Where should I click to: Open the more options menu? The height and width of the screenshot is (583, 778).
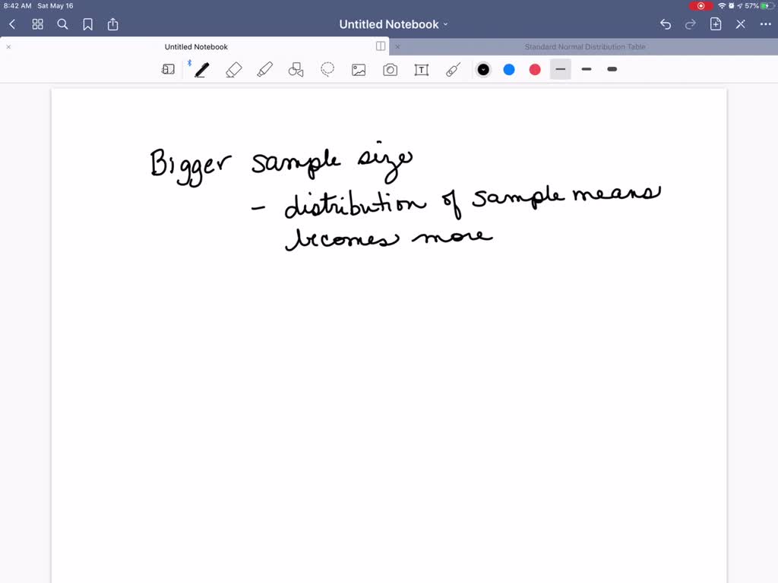point(765,24)
